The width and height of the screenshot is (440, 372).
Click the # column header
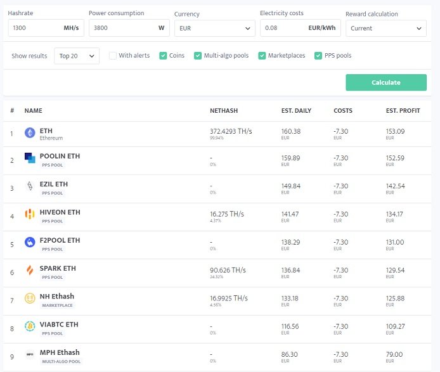click(12, 110)
